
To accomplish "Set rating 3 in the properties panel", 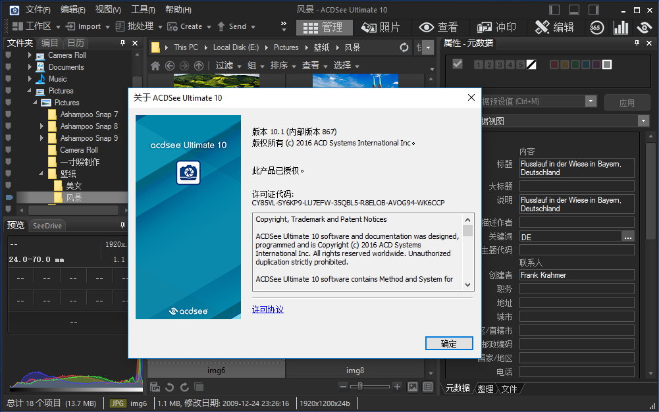I will [x=500, y=64].
